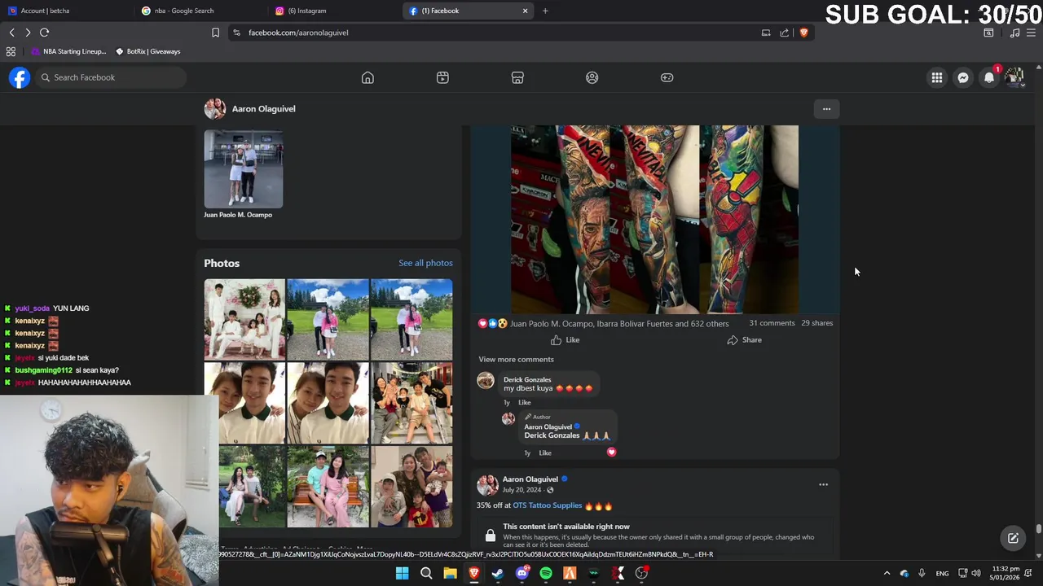This screenshot has height=586, width=1043.
Task: Click the Facebook logo
Action: tap(20, 77)
